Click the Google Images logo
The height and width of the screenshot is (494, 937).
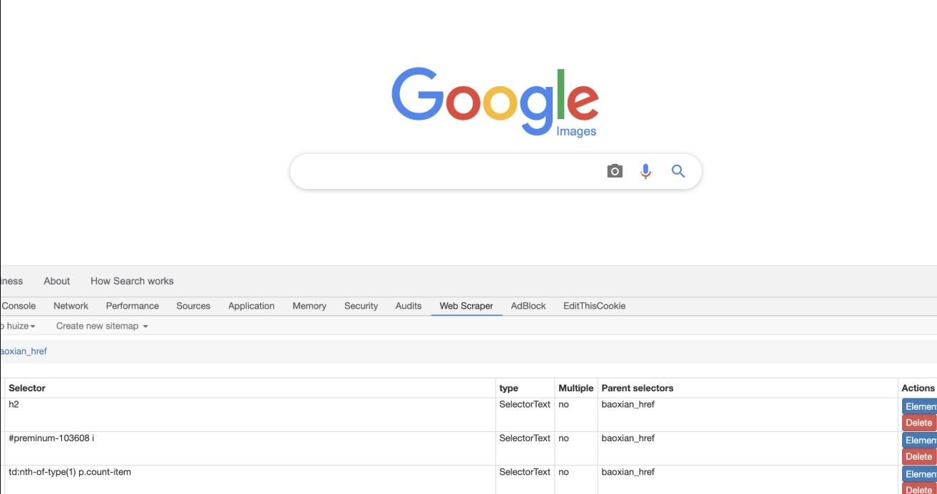495,102
